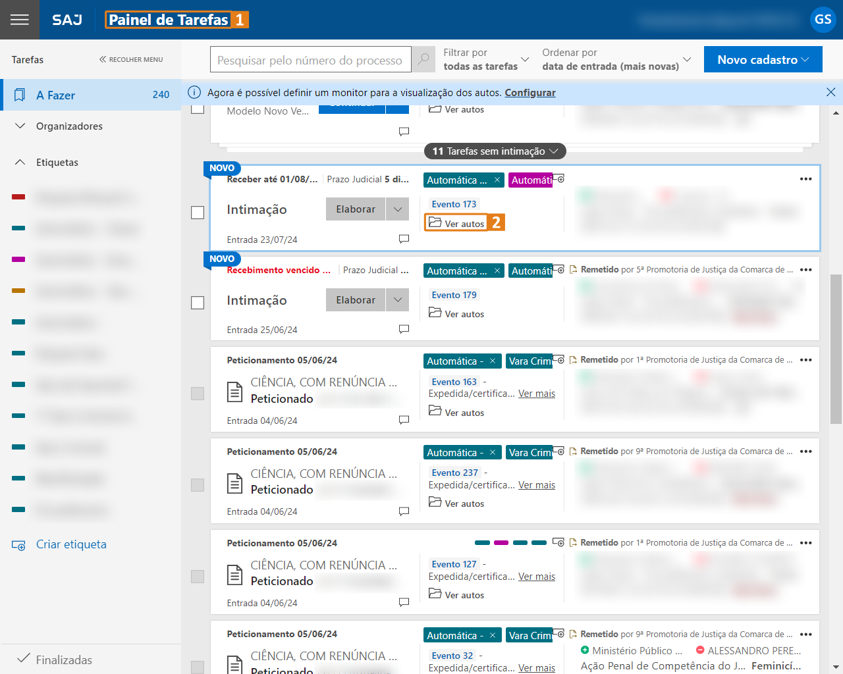Click the GS user avatar
The width and height of the screenshot is (843, 674).
point(823,20)
